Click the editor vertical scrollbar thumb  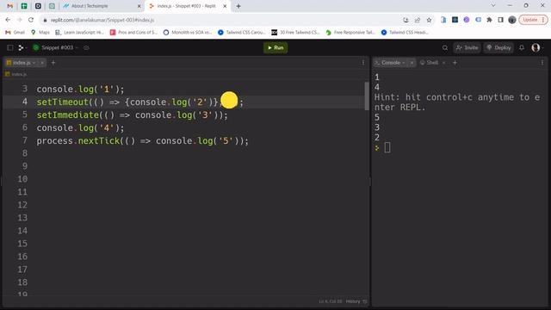coord(367,96)
